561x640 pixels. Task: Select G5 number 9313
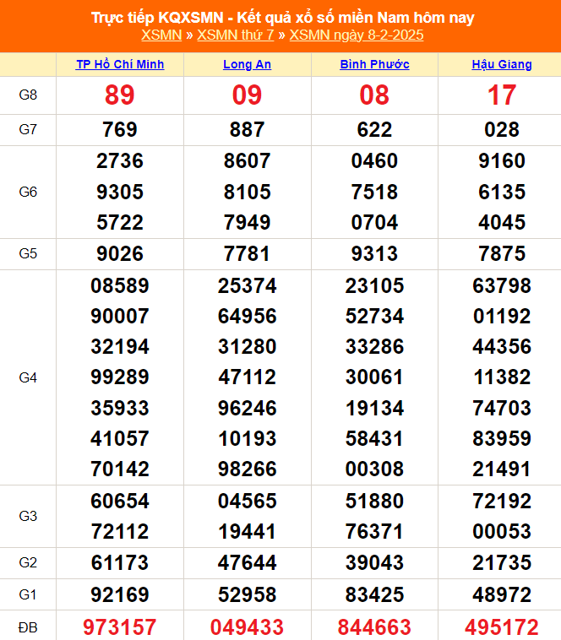click(x=374, y=254)
